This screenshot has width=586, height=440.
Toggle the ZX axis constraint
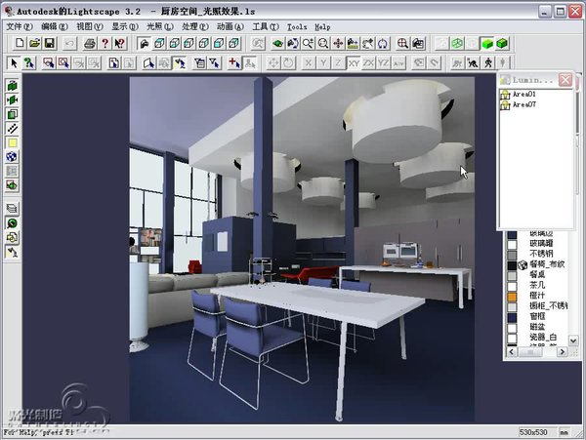(x=368, y=62)
